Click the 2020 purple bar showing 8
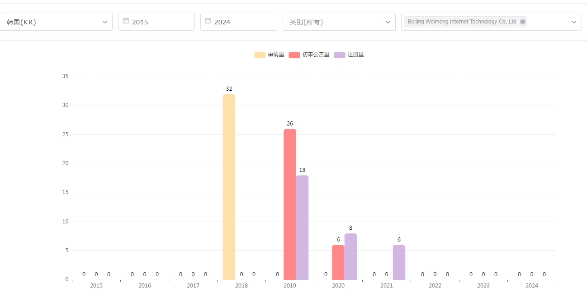 coord(350,256)
